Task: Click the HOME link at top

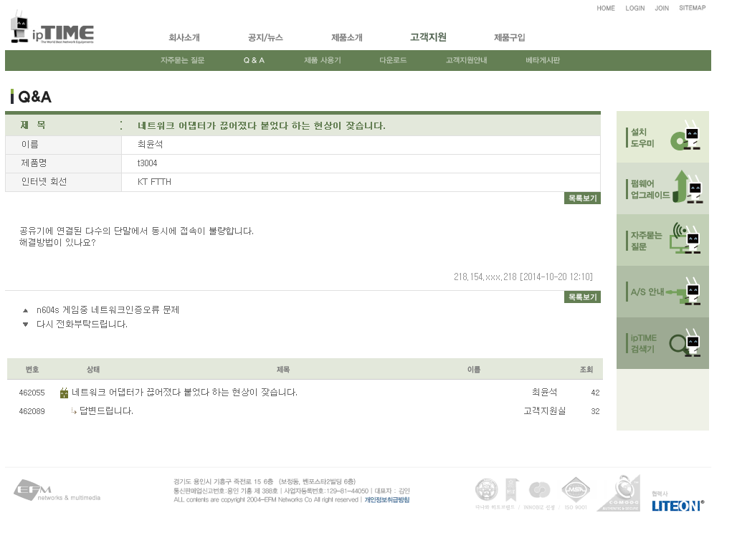Action: pyautogui.click(x=606, y=9)
